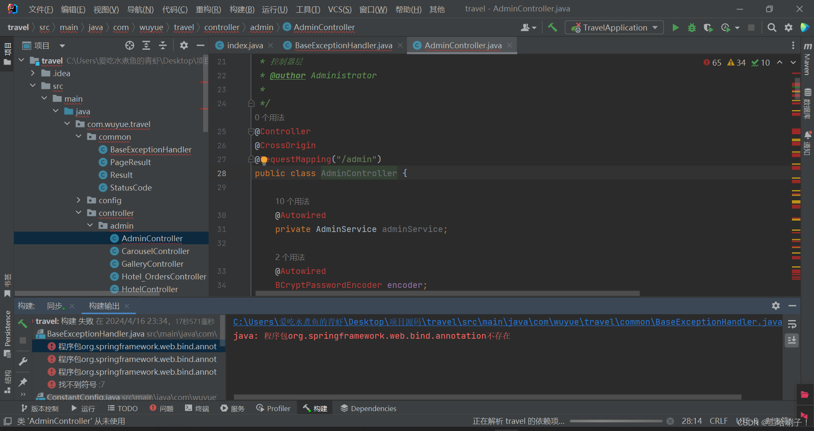Open profiler run options dropdown arrow
Viewport: 814px width, 431px height.
click(737, 28)
